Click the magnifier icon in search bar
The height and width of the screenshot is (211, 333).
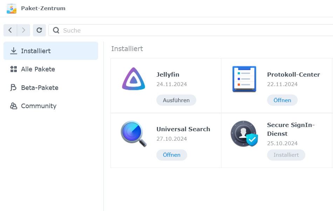(56, 30)
